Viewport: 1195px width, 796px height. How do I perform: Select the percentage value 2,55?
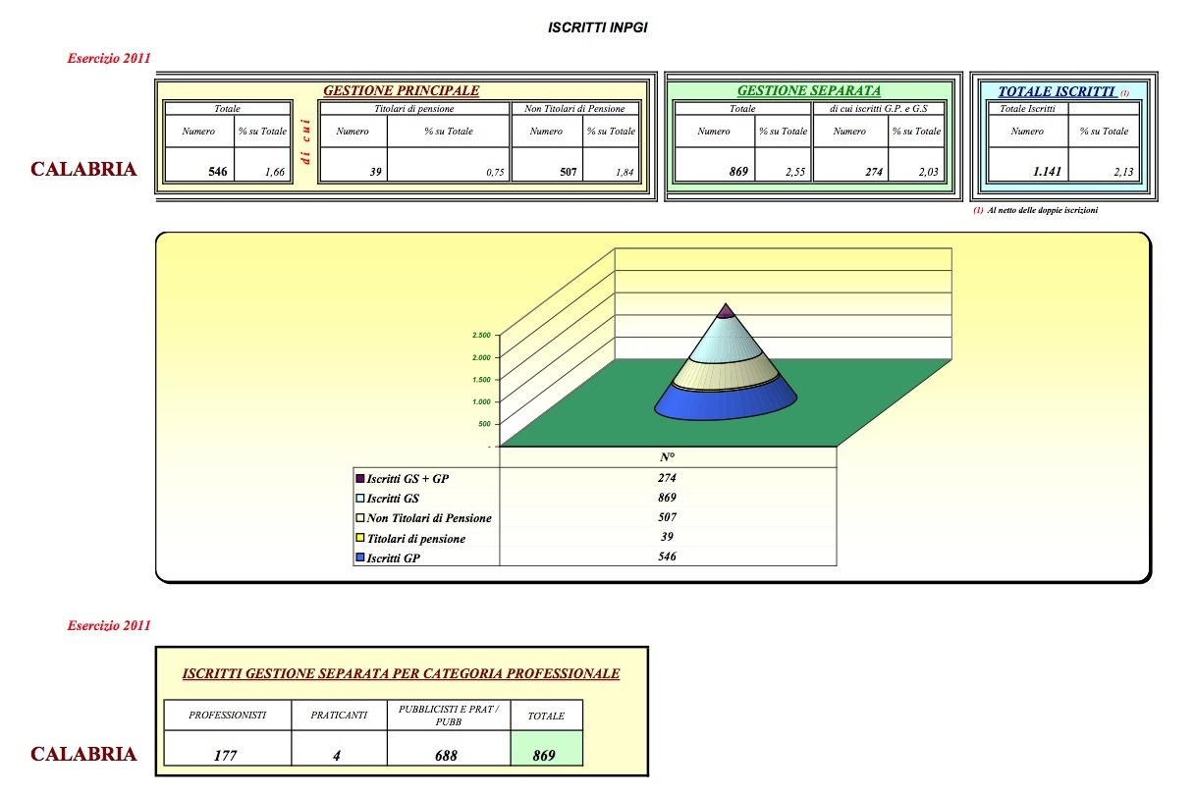[795, 173]
